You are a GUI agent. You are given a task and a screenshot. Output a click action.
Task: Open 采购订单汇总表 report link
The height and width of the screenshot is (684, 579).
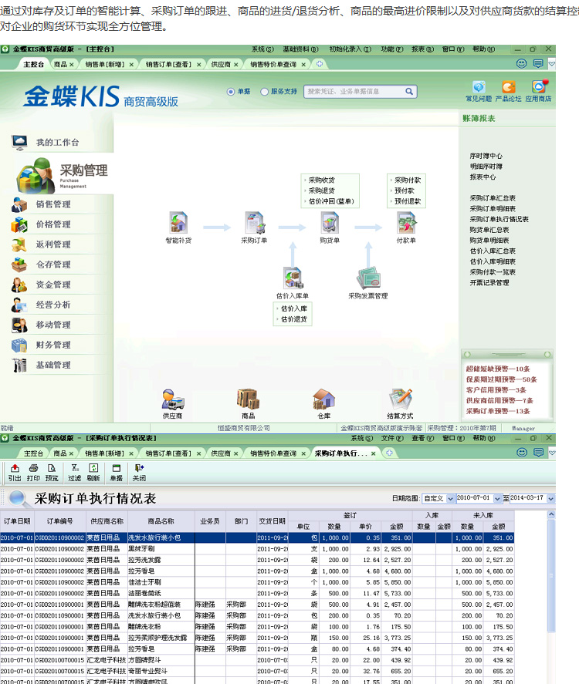(x=493, y=198)
